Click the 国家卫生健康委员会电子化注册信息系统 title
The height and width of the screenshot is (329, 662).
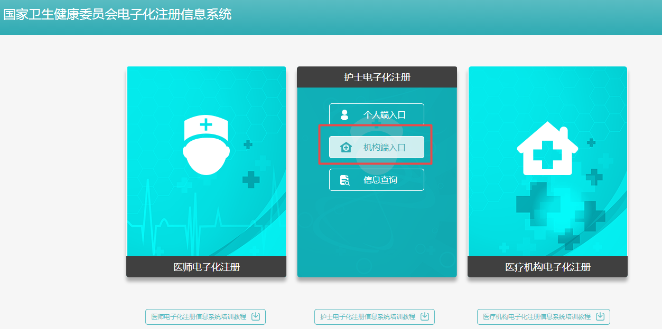[x=117, y=14]
